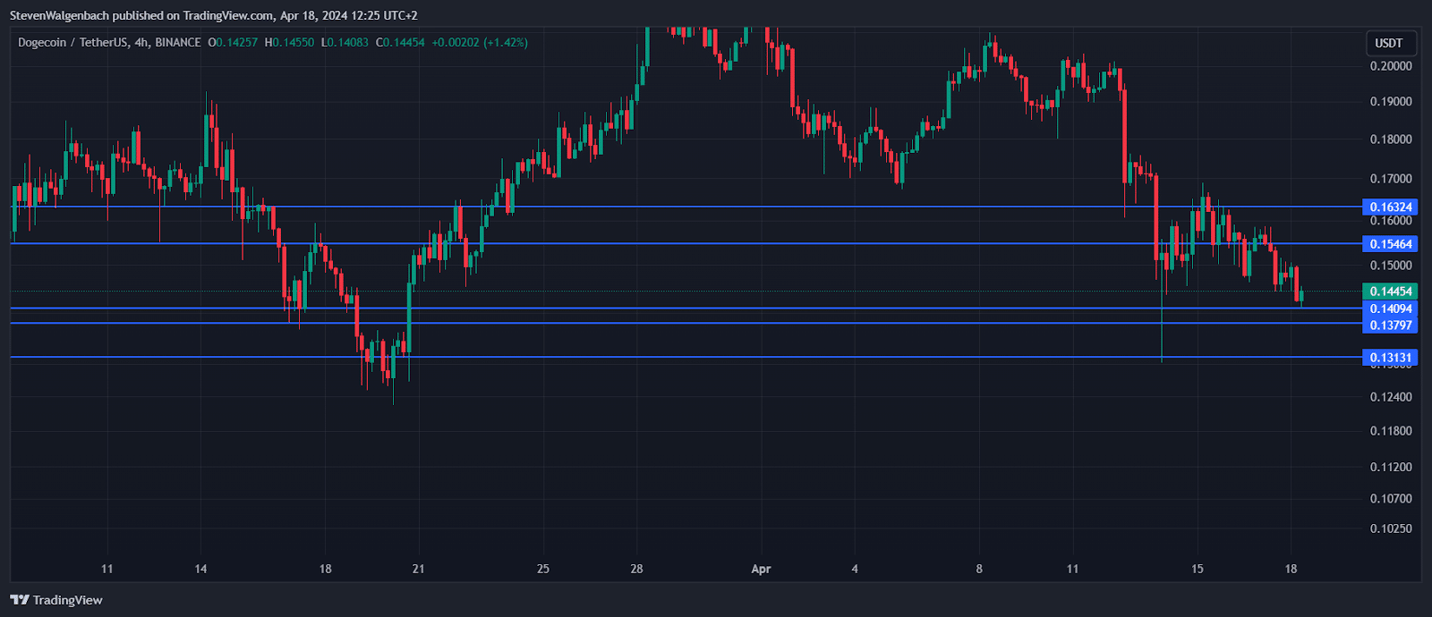Select the 0.15464 blue price label

pos(1390,244)
